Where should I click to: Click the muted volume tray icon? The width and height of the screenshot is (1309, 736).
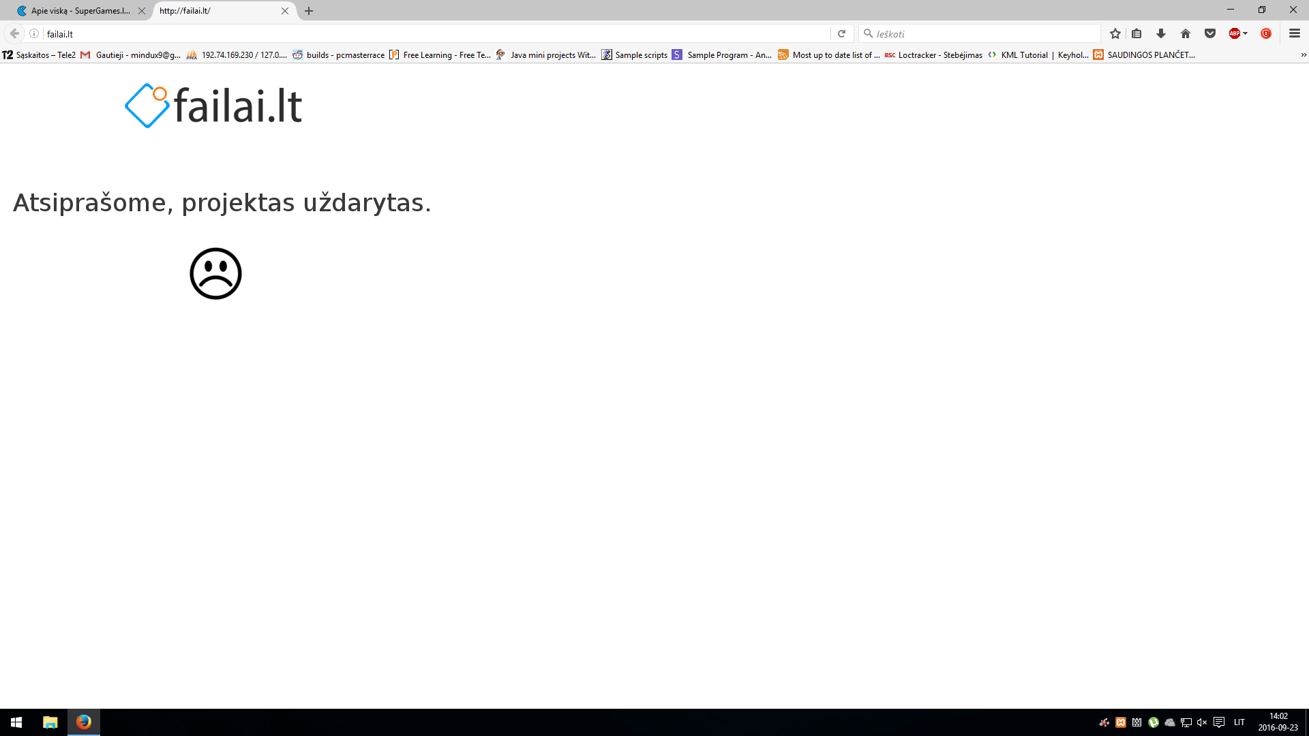coord(1202,722)
